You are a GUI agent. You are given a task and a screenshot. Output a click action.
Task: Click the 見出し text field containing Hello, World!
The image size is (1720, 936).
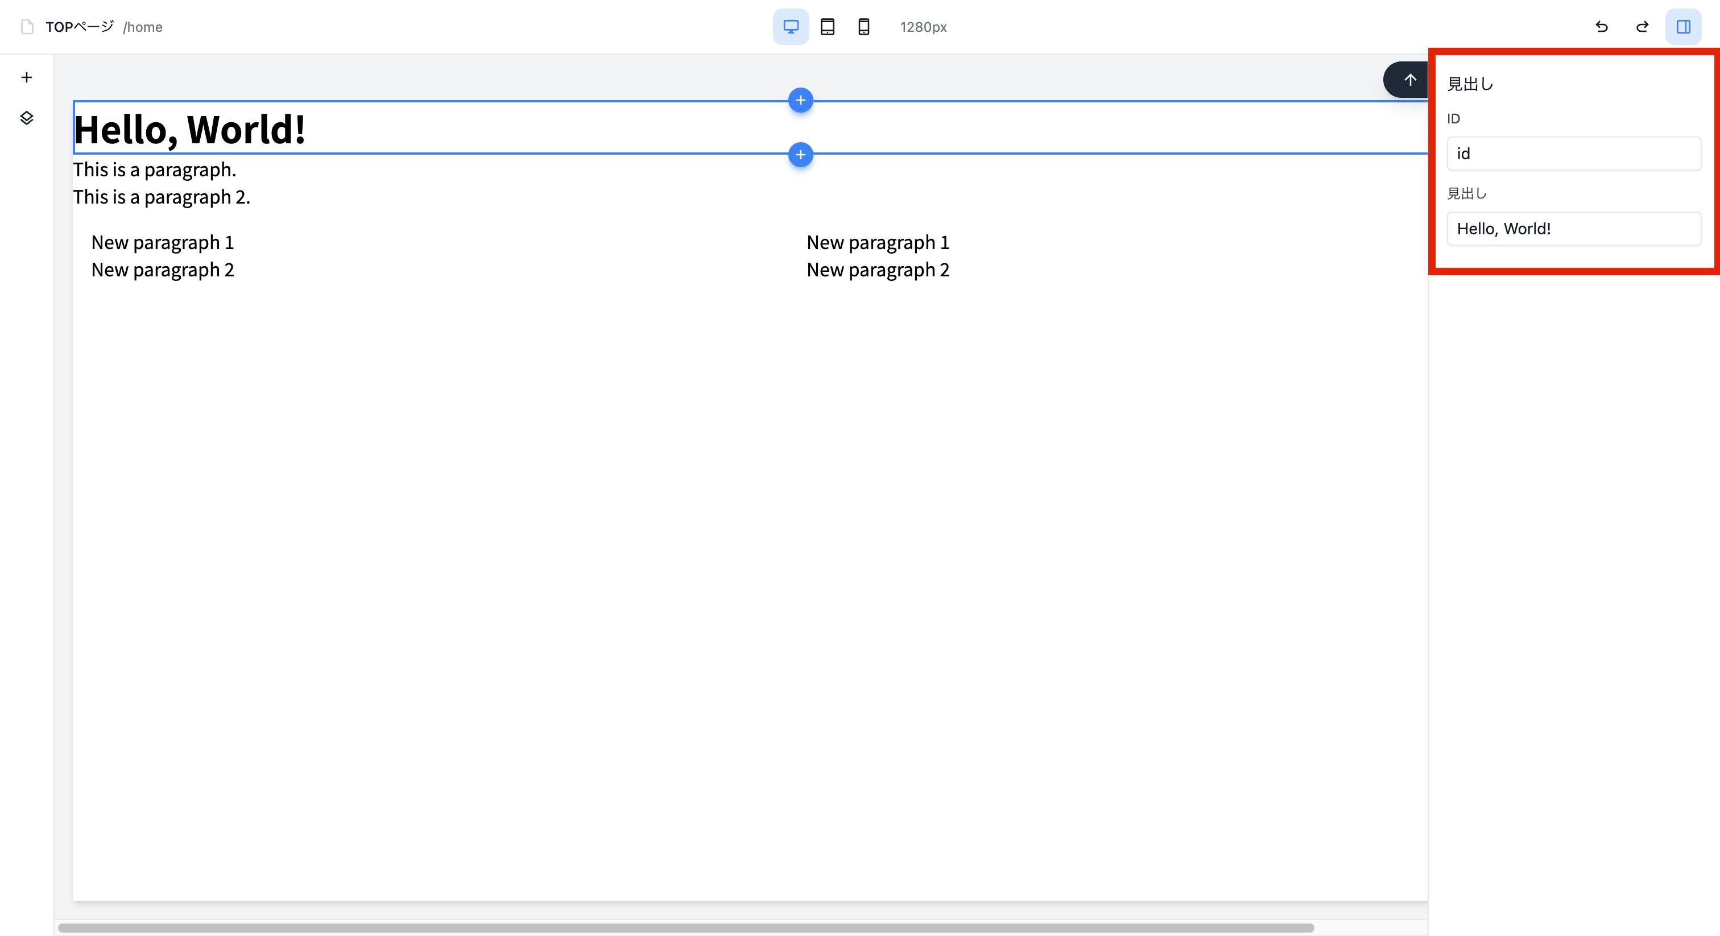pos(1573,229)
